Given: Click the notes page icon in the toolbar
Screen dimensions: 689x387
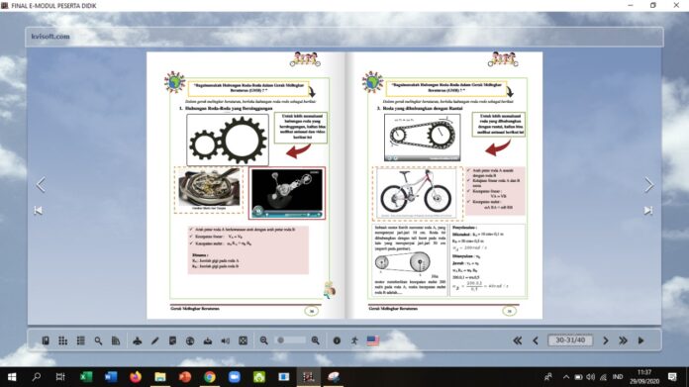Looking at the screenshot, I should [172, 340].
